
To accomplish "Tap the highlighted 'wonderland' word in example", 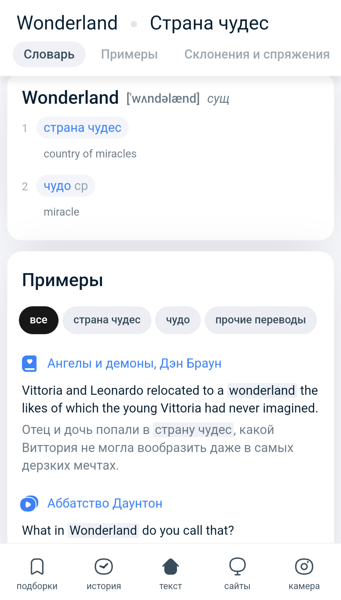I will 262,390.
